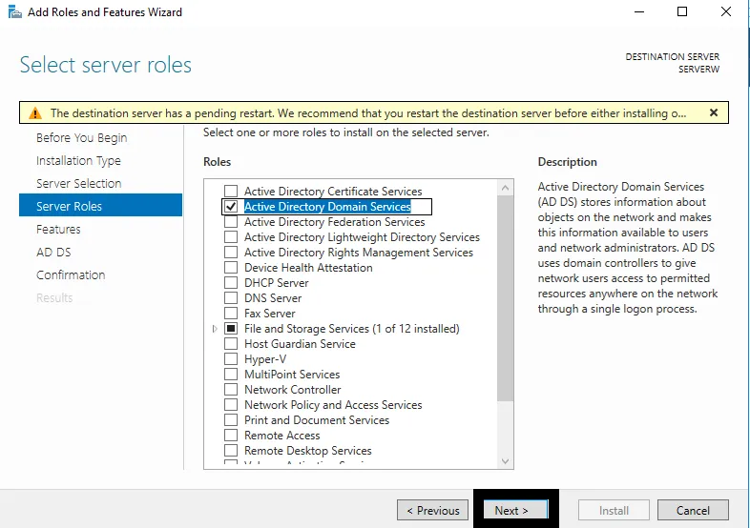Viewport: 750px width, 528px height.
Task: Click the Previous button
Action: click(432, 510)
